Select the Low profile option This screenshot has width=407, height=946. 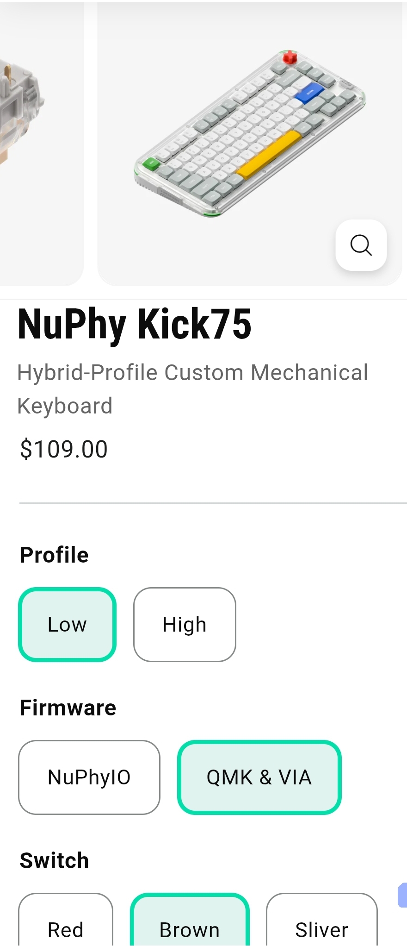pyautogui.click(x=67, y=625)
